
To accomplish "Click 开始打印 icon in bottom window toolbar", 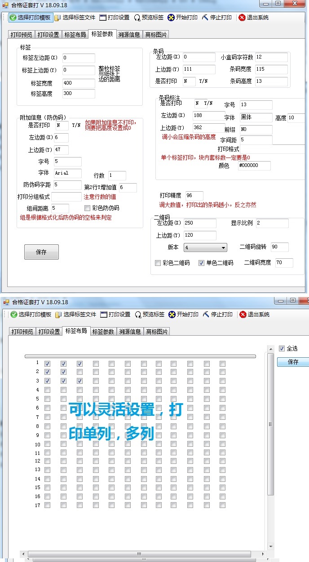I will pos(172,315).
